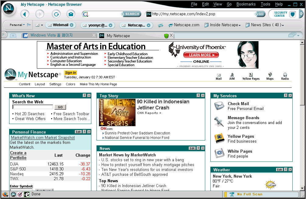Open the Bookmarks menu
306x199 pixels.
click(x=246, y=4)
